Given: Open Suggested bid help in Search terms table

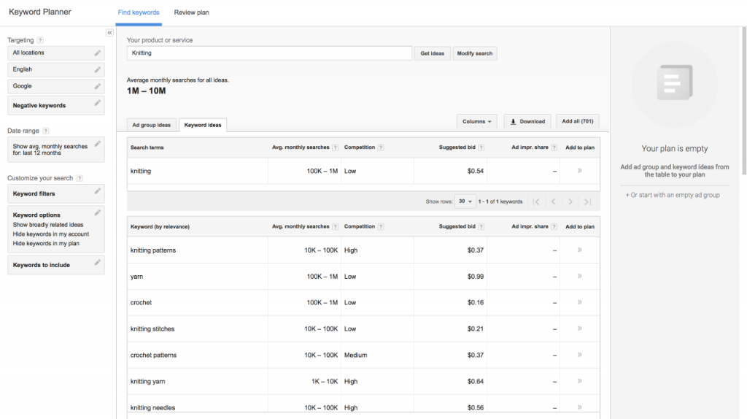Looking at the screenshot, I should pos(481,147).
